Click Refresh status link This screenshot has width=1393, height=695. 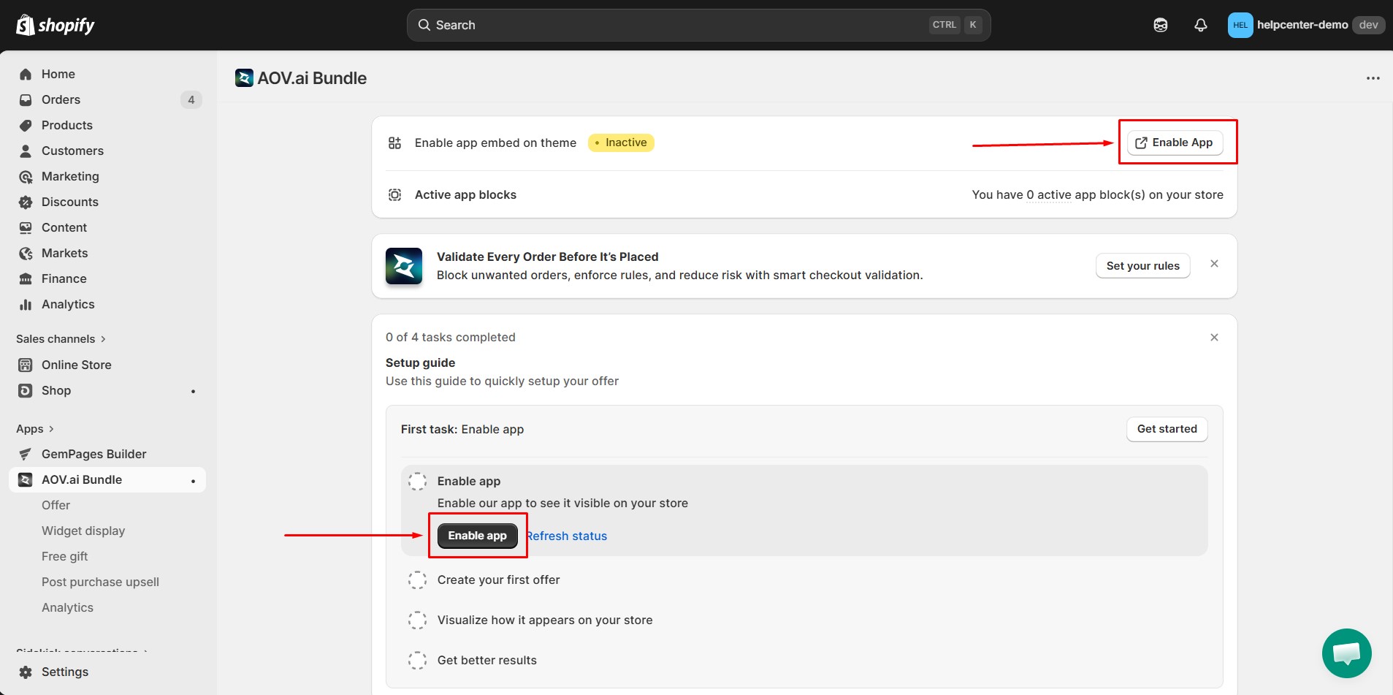tap(566, 536)
